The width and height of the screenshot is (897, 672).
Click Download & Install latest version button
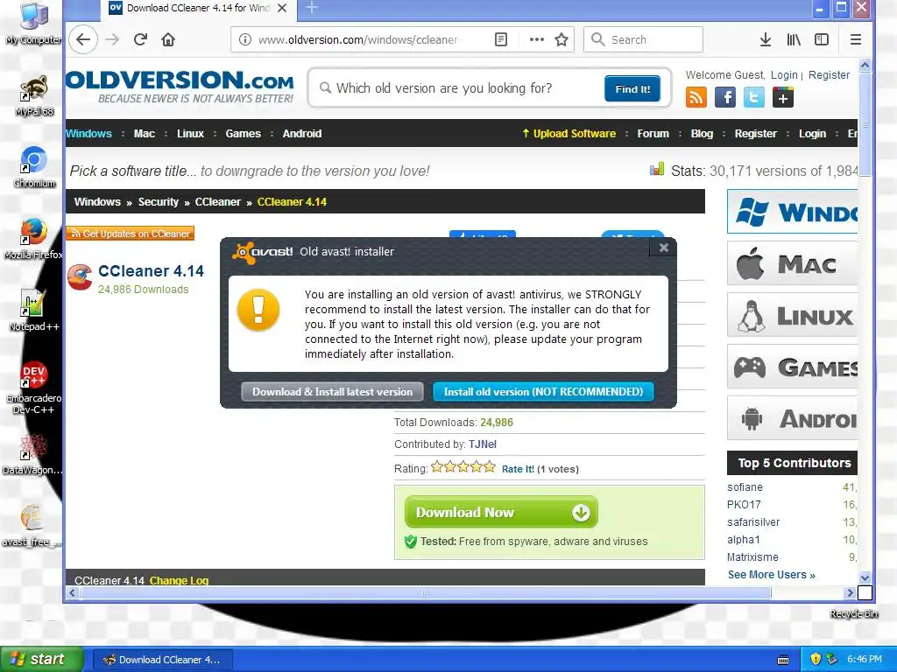[x=332, y=392]
